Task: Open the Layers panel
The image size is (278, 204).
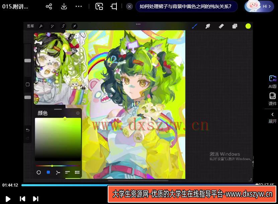Action: [x=235, y=26]
